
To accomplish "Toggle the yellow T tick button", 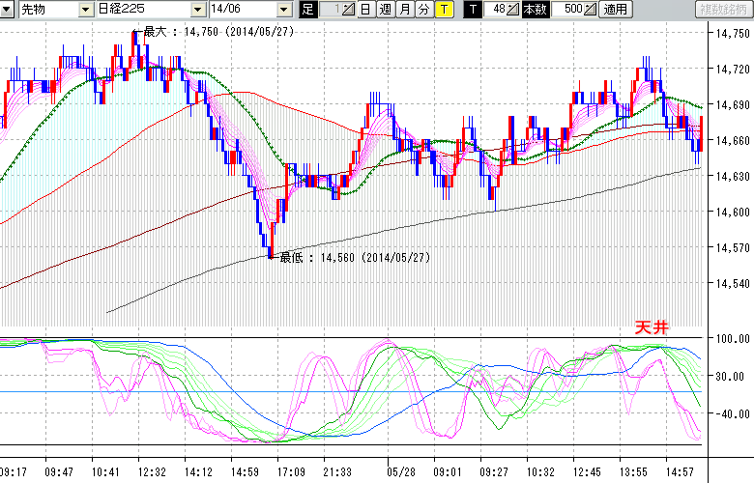I will (443, 10).
